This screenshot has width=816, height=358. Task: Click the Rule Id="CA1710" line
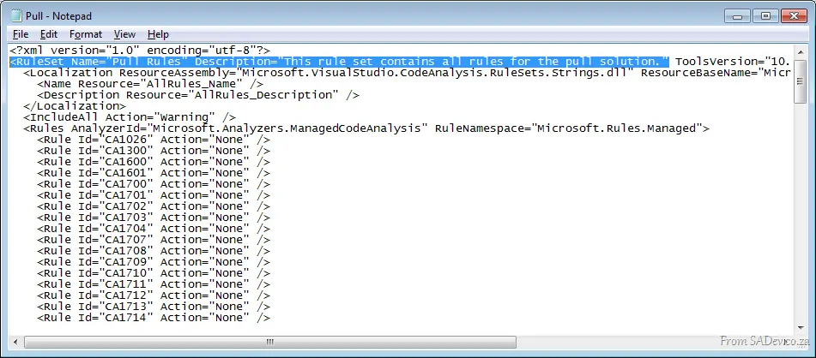(x=154, y=273)
